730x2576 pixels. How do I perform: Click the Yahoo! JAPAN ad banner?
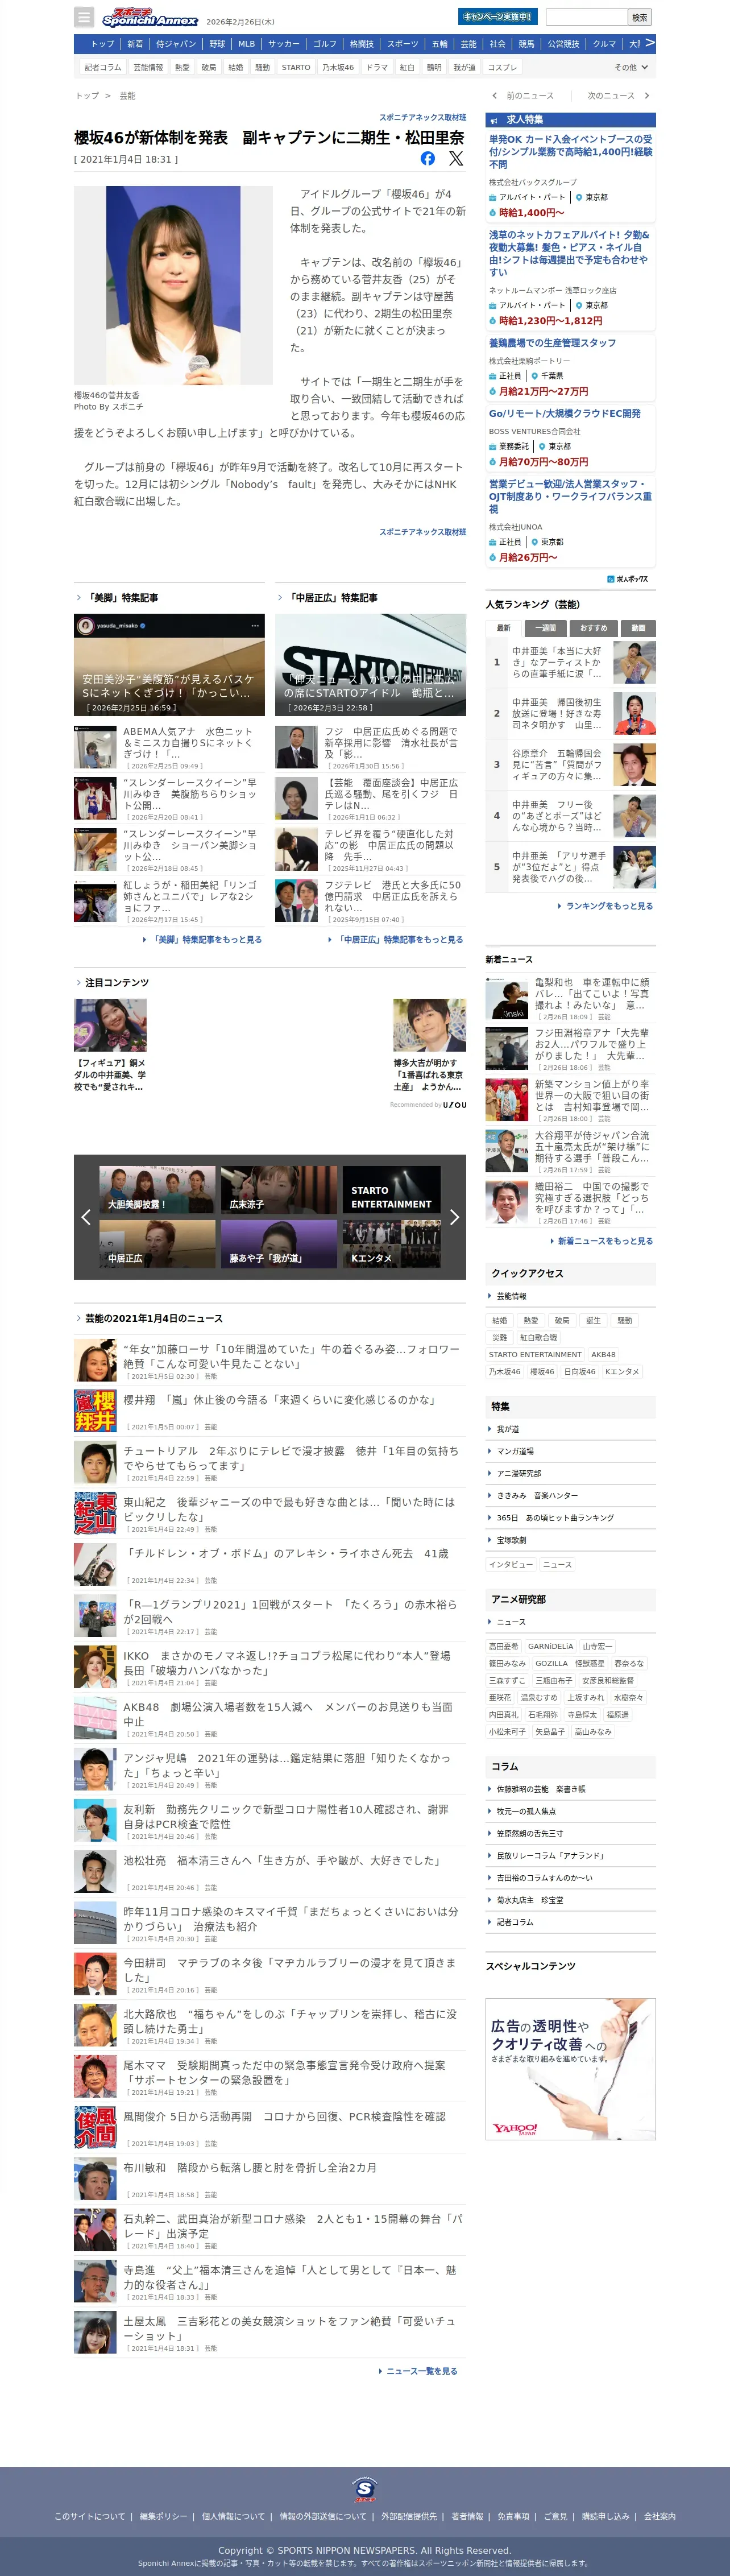coord(570,2068)
